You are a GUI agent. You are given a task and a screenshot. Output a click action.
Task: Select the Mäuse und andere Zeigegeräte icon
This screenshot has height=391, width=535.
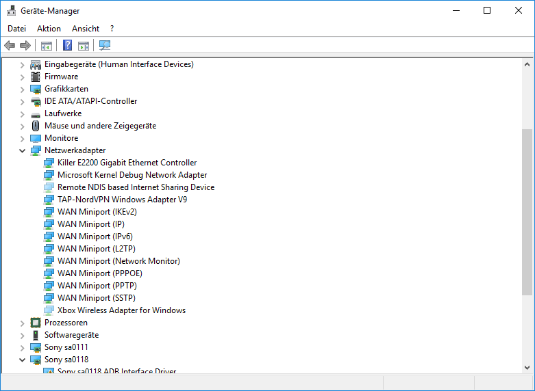click(36, 126)
